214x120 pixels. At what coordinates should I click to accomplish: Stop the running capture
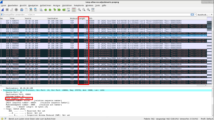point(7,10)
